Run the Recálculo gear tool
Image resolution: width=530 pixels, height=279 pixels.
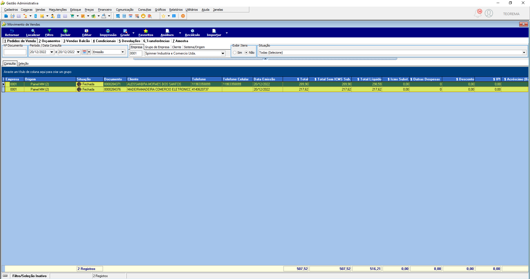point(192,33)
